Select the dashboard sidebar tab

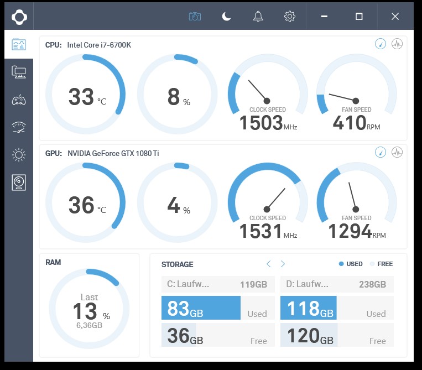click(x=19, y=44)
